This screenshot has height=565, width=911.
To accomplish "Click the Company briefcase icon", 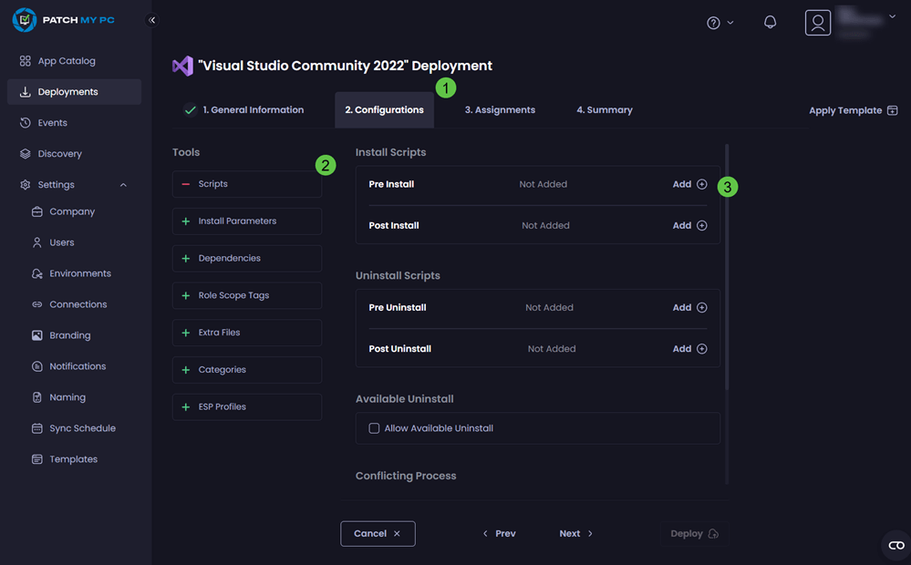I will 37,211.
